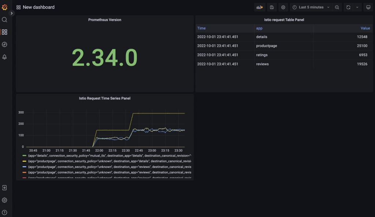Viewport: 375px width, 217px height.
Task: Toggle the orange productpage reviews legend series
Action: [109, 172]
